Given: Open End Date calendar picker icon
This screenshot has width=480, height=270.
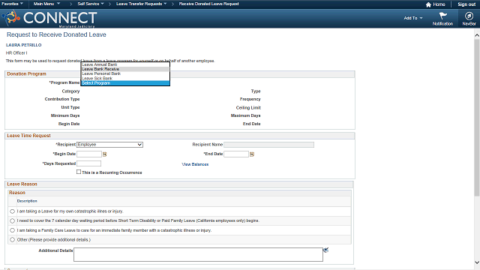Looking at the screenshot, I should tap(252, 154).
